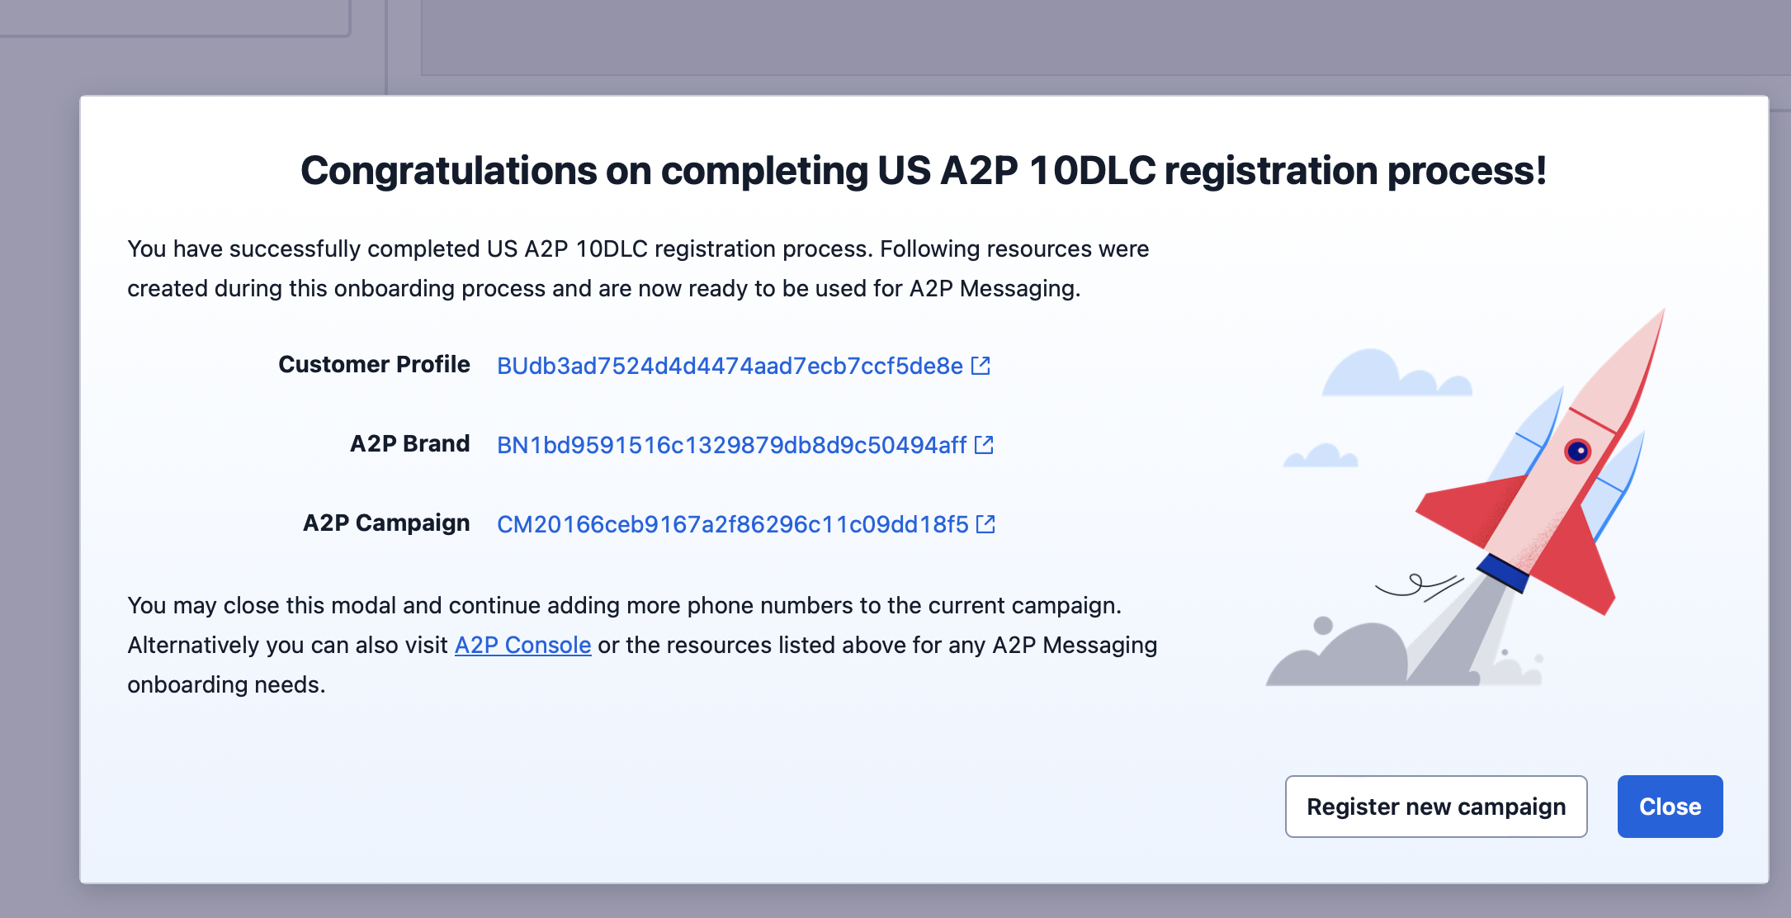This screenshot has height=918, width=1791.
Task: Open A2P Brand BN1bd9591 SID link
Action: pos(731,445)
